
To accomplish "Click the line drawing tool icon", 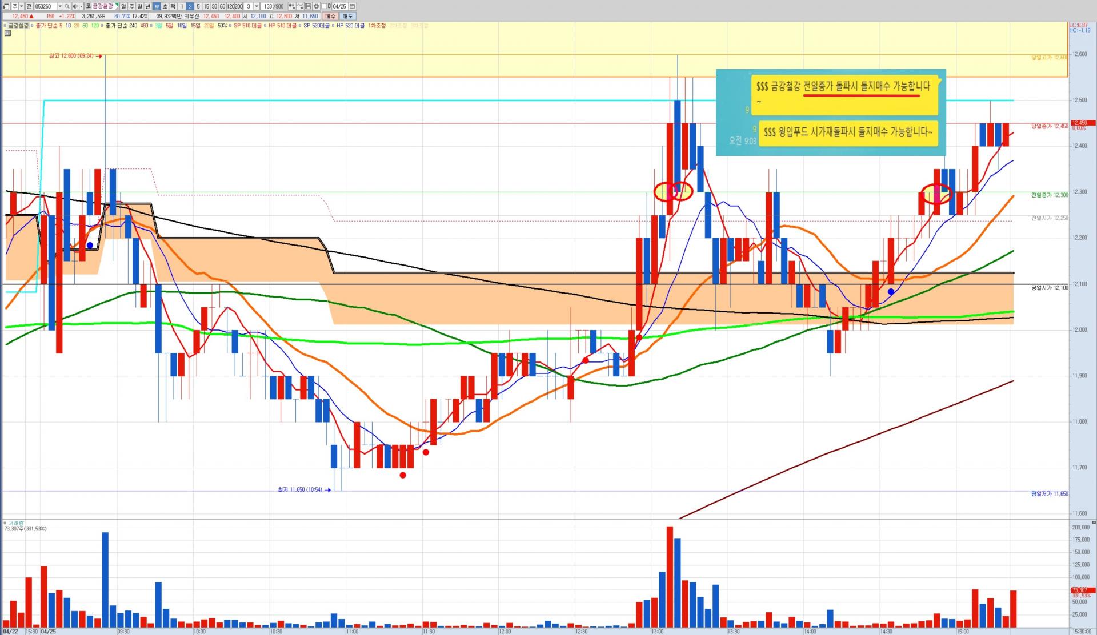I will (300, 6).
